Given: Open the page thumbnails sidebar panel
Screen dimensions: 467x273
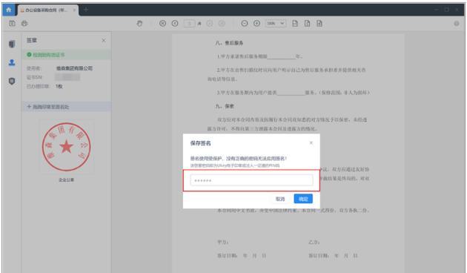Looking at the screenshot, I should [x=12, y=44].
